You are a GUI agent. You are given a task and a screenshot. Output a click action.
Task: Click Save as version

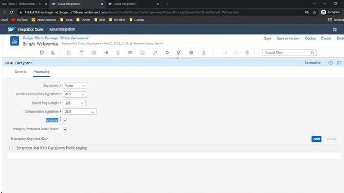point(288,38)
